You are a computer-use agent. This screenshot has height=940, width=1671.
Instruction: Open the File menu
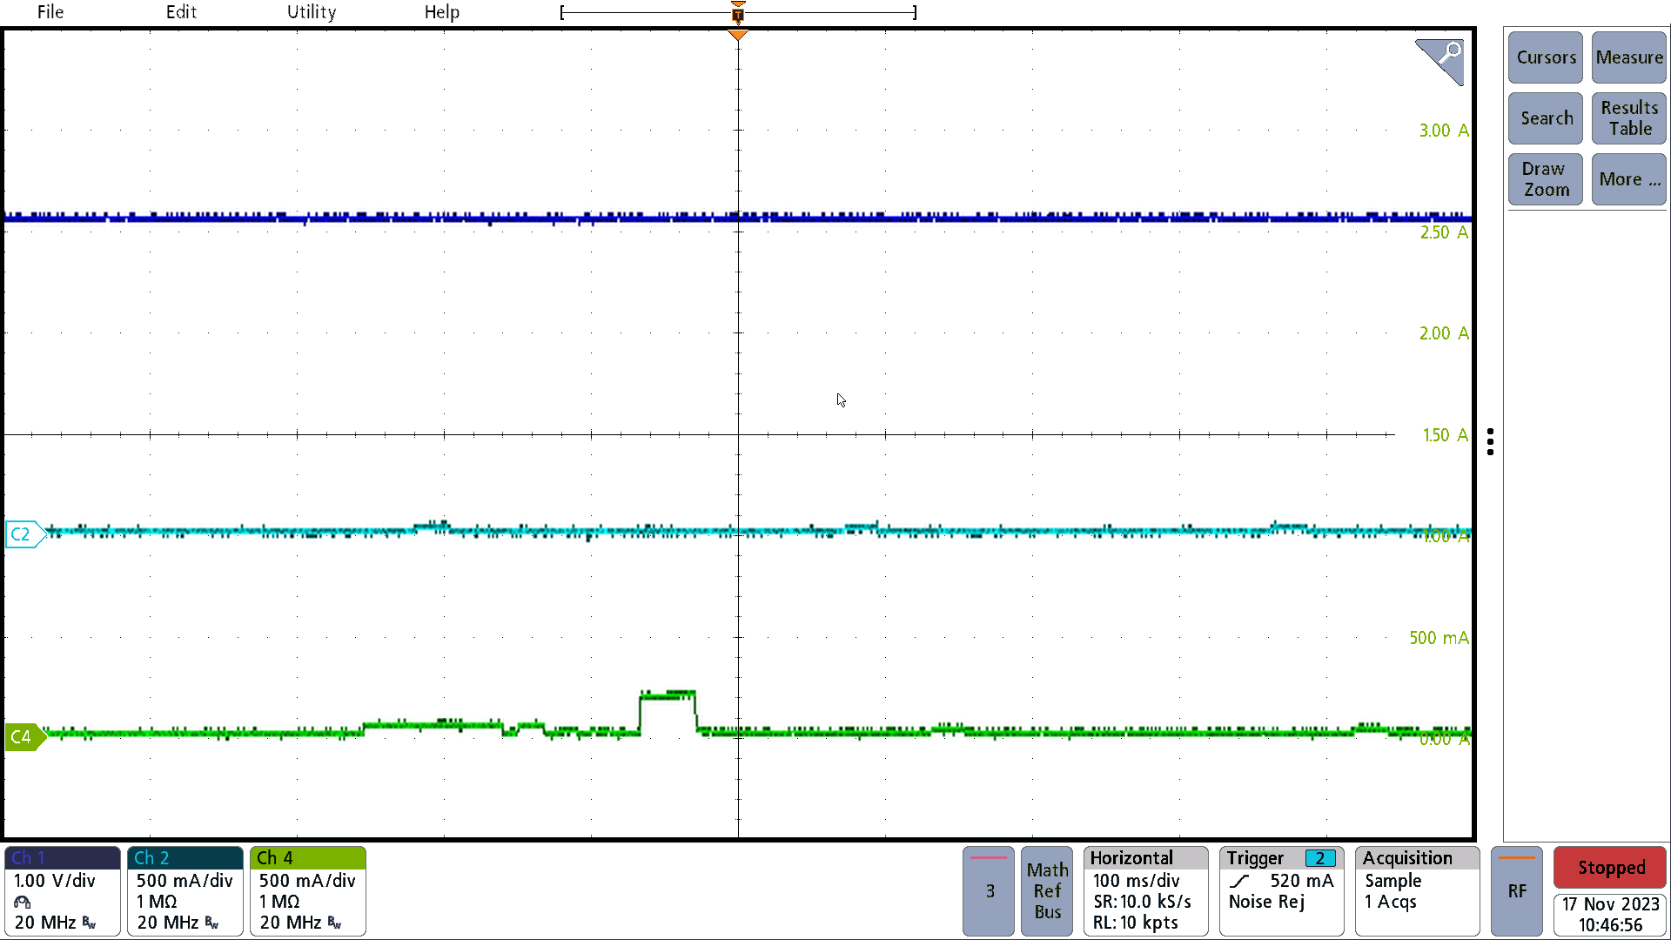point(50,12)
